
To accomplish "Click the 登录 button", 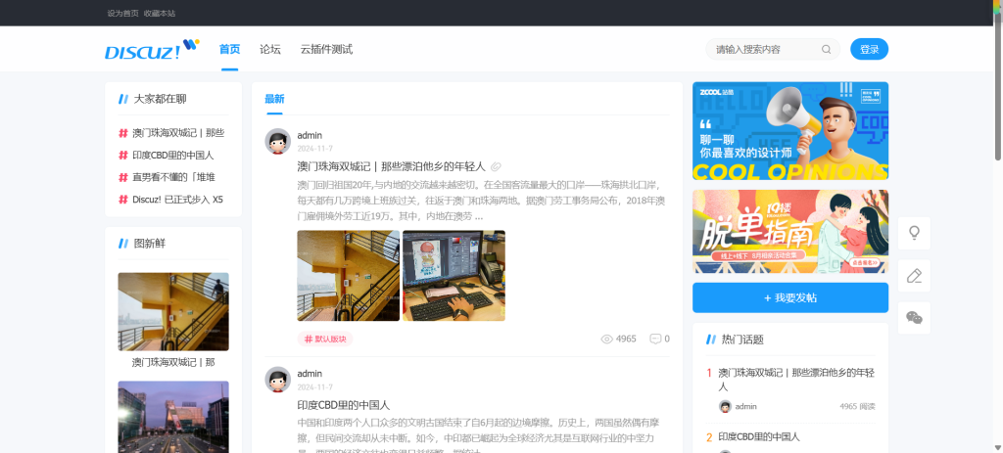I will pos(870,49).
